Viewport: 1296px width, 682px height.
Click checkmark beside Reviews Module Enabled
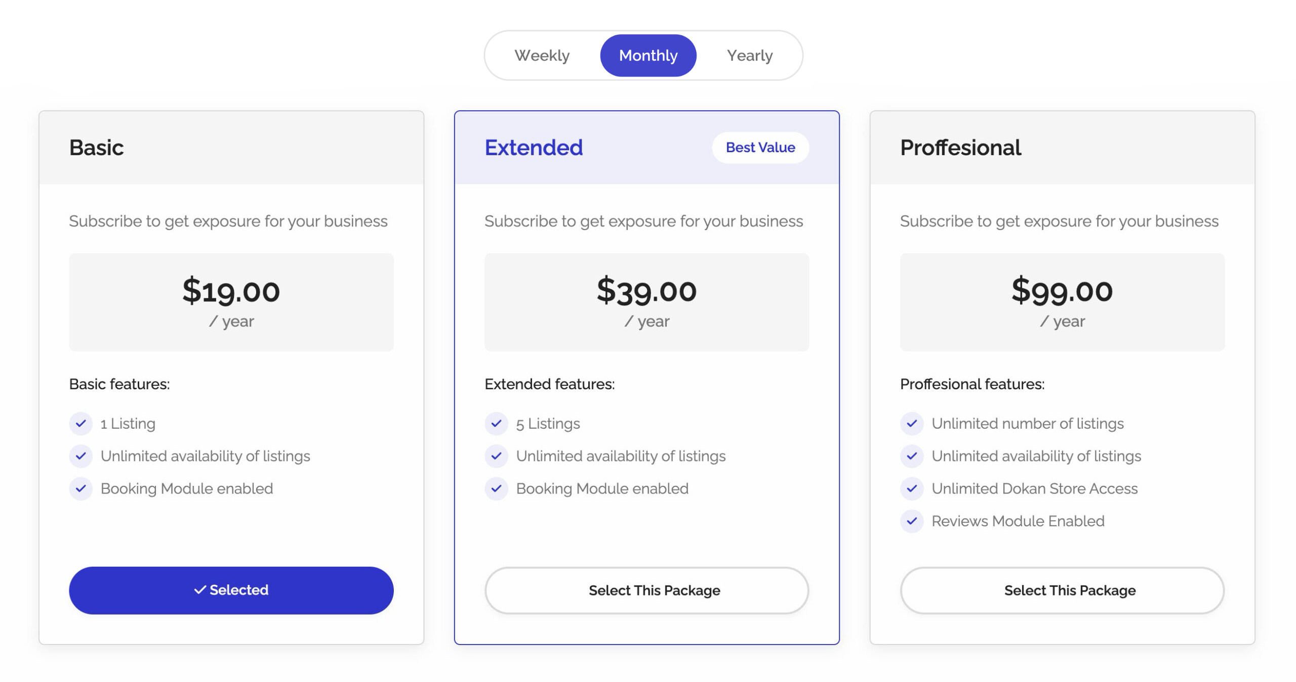coord(912,521)
